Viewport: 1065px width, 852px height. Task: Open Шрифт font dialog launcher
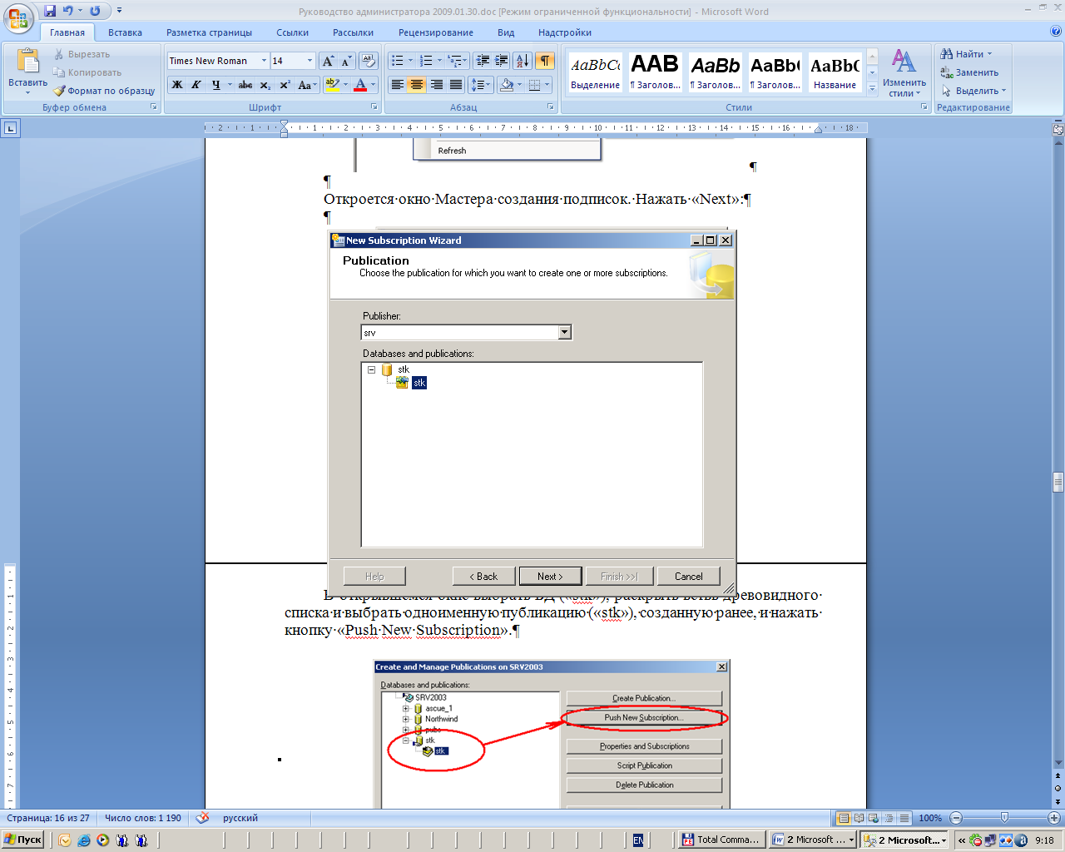pos(374,107)
